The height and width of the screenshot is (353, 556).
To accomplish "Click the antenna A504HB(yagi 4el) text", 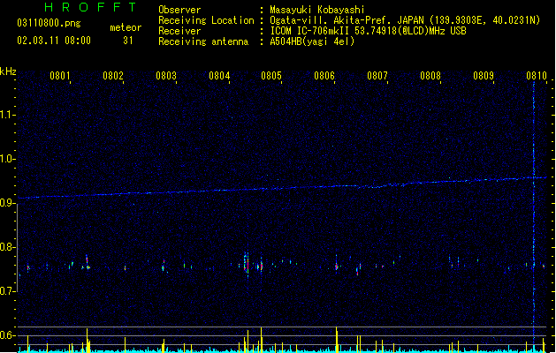I will tap(312, 41).
